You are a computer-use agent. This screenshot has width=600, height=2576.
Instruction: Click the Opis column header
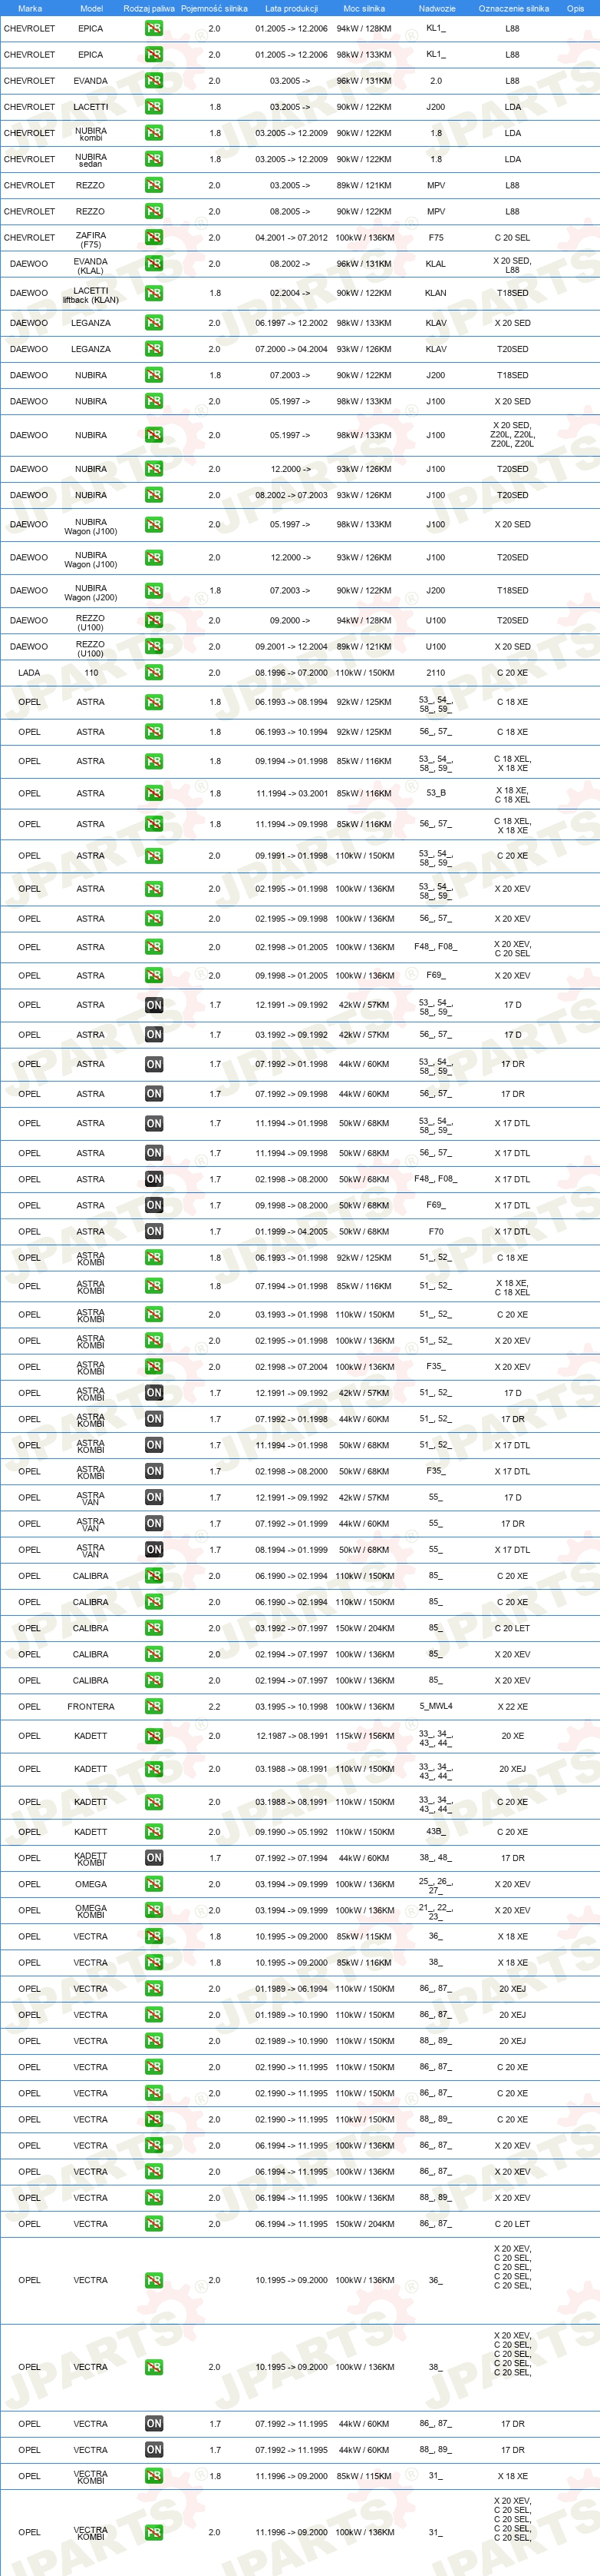click(576, 8)
